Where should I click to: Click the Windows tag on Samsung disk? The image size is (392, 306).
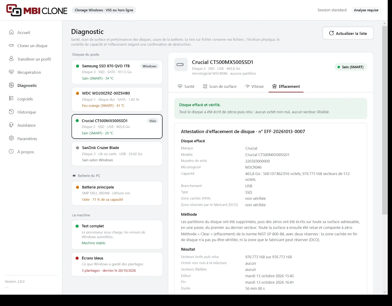[149, 66]
